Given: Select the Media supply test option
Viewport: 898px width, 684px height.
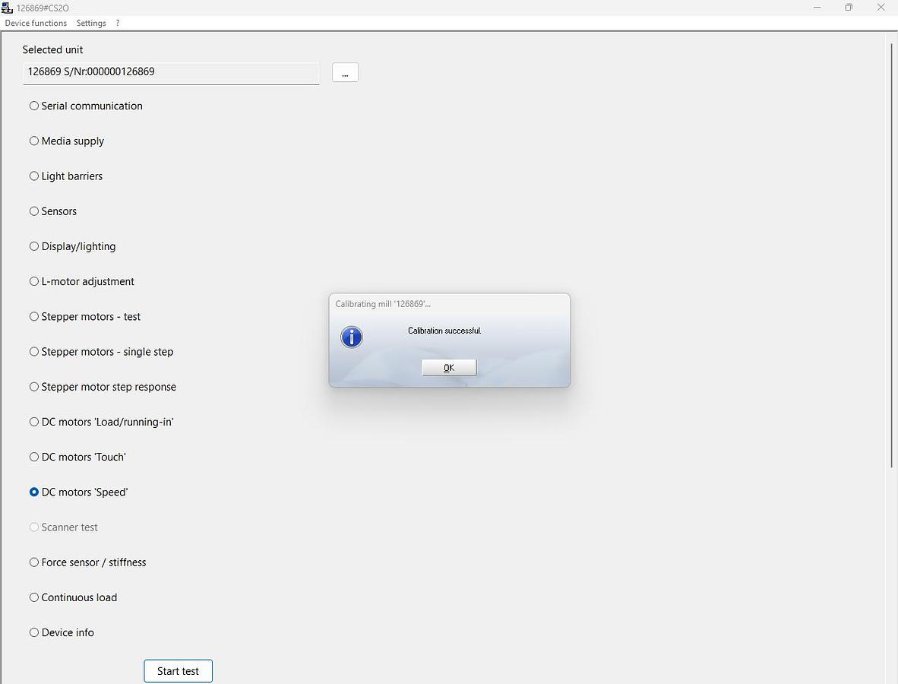Looking at the screenshot, I should (x=34, y=141).
